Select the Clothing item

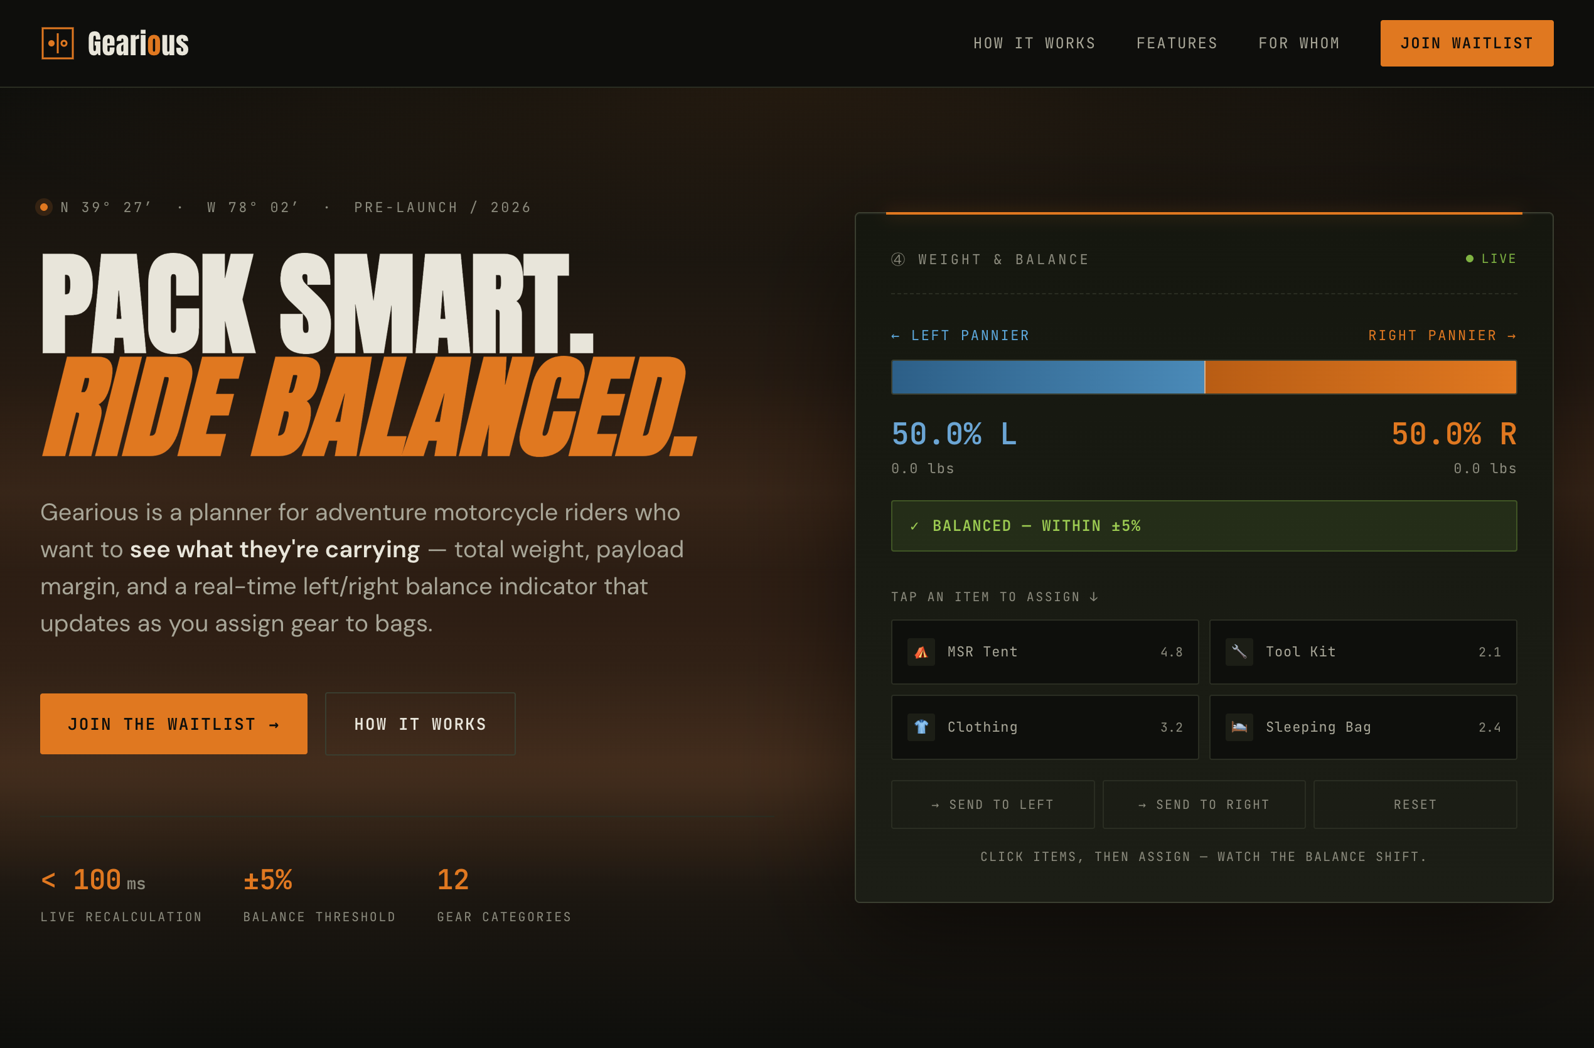(1045, 727)
